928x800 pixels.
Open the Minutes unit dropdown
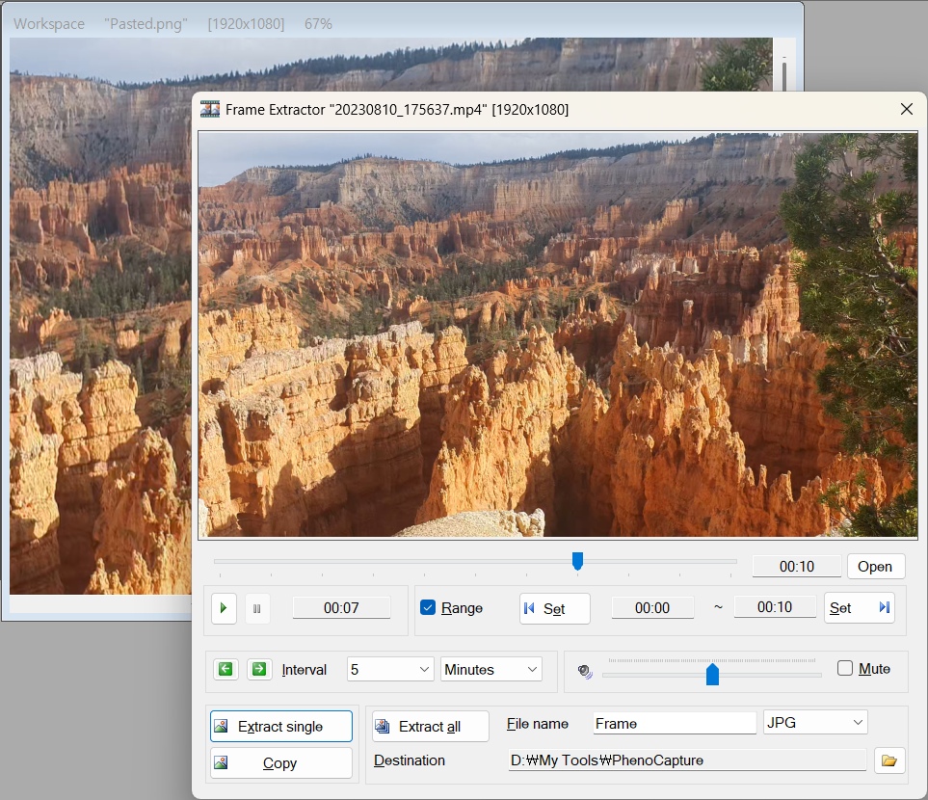point(491,669)
